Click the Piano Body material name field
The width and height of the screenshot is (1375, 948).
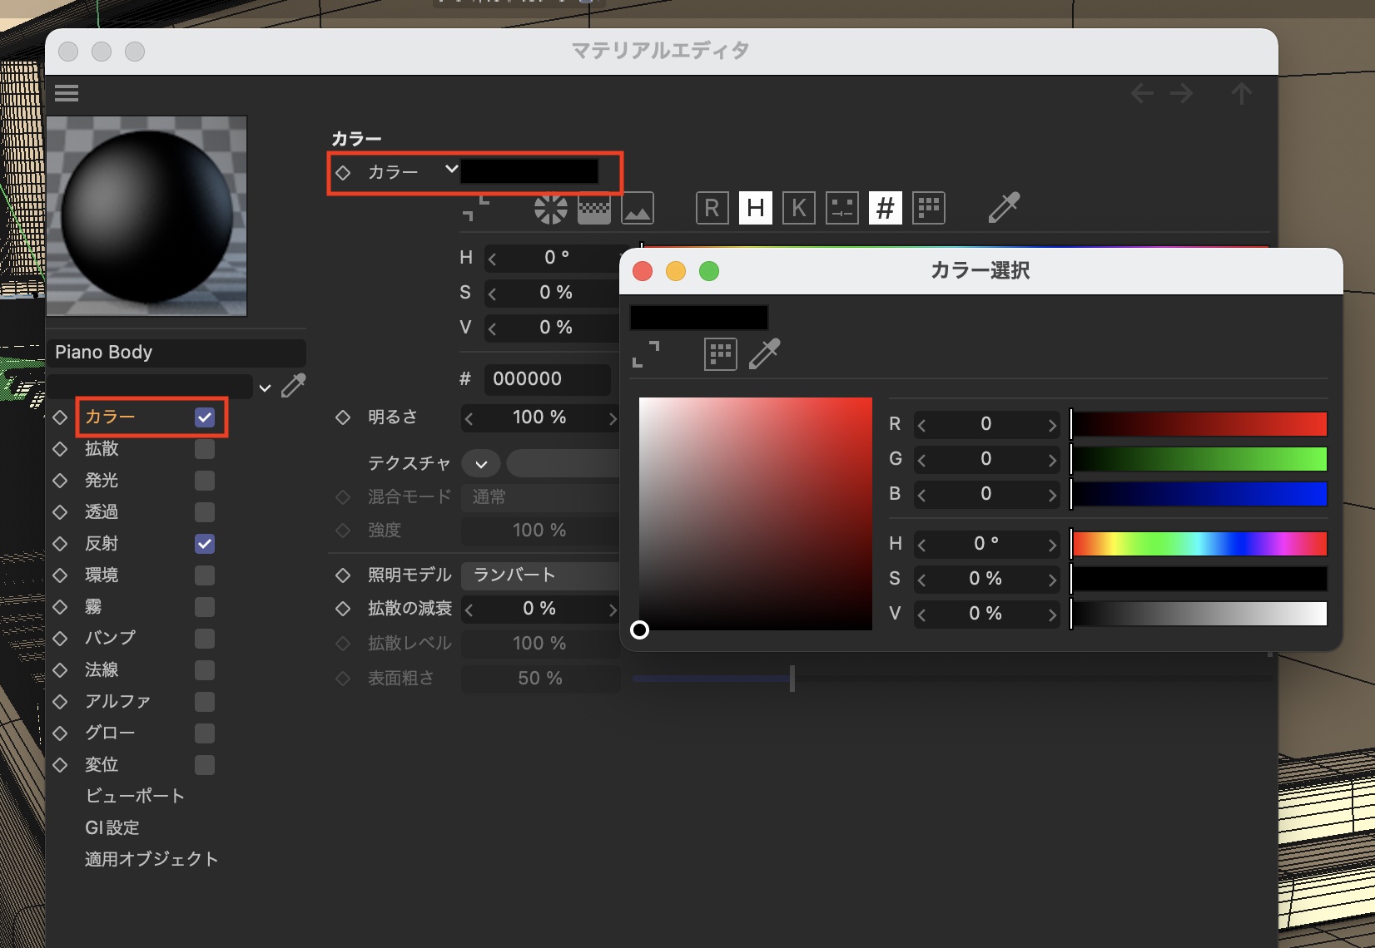click(x=176, y=353)
